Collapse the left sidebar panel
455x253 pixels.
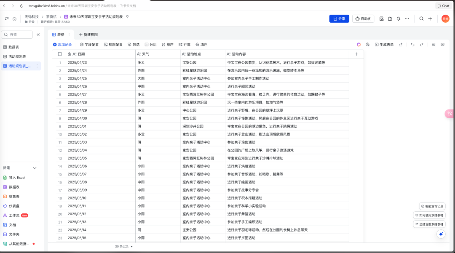click(x=37, y=35)
